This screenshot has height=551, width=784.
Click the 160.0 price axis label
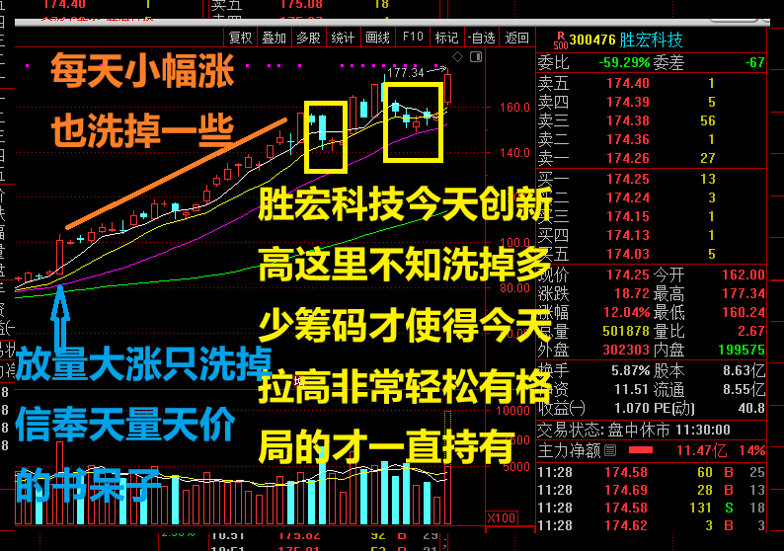514,108
